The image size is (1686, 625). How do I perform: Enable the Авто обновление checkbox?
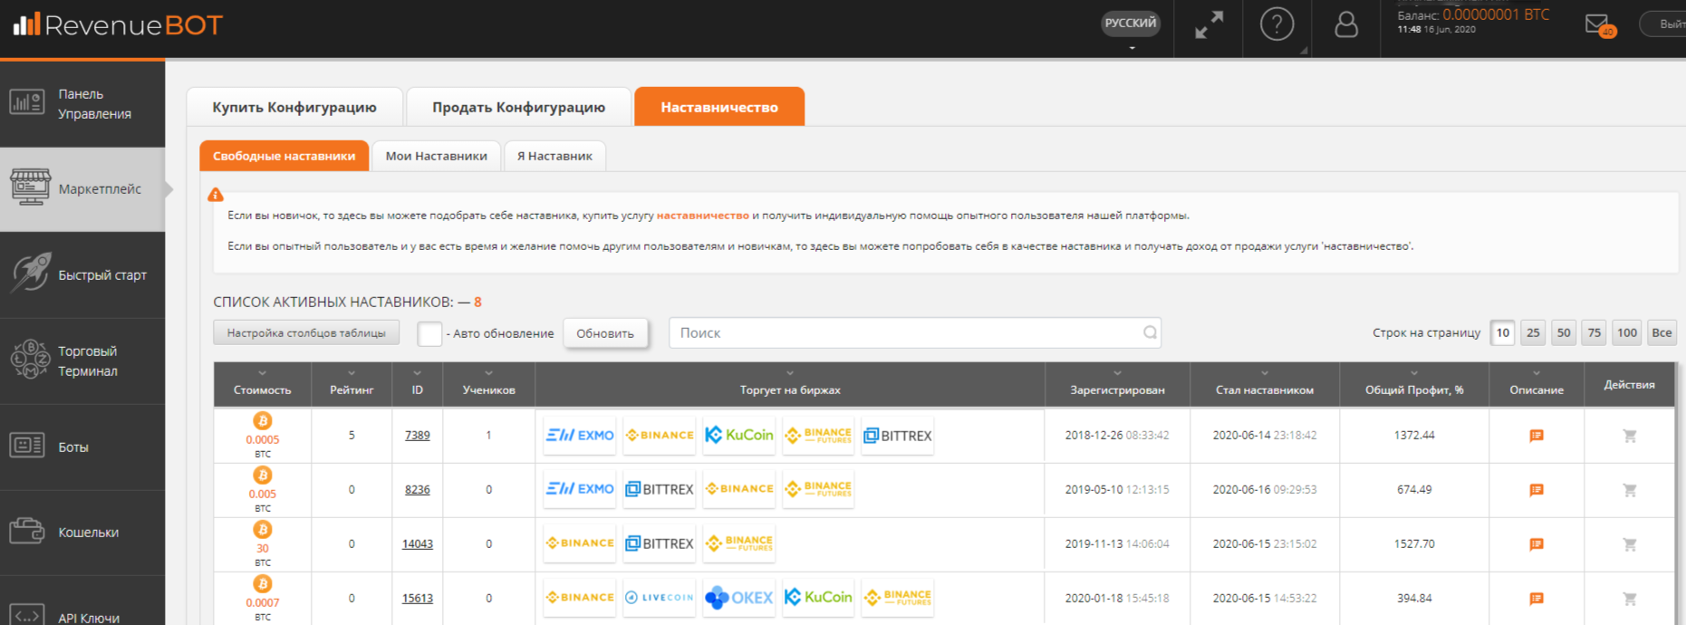coord(429,333)
